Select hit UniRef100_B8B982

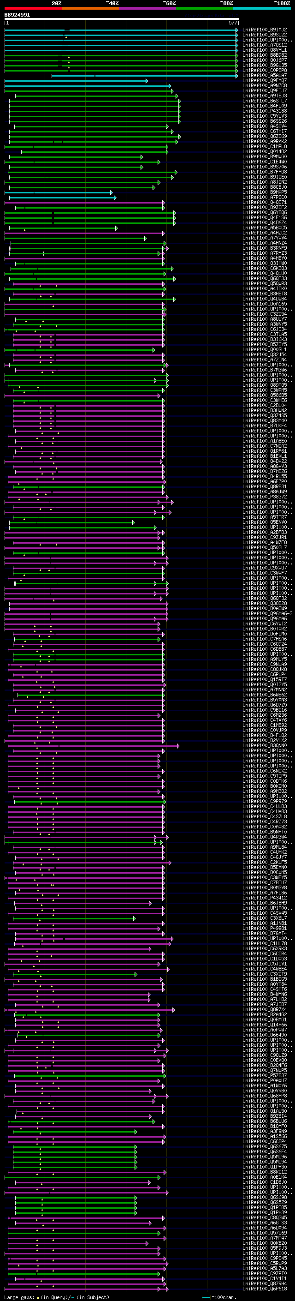tap(265, 55)
